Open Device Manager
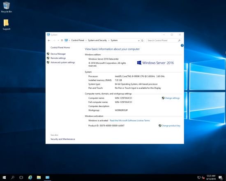 pos(58,54)
